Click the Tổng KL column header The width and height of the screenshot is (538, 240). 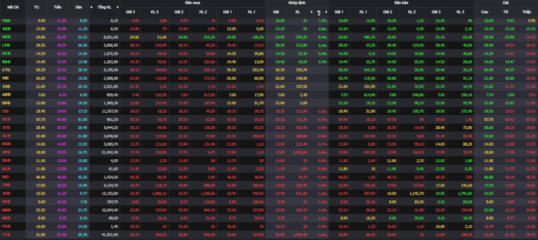pyautogui.click(x=105, y=7)
